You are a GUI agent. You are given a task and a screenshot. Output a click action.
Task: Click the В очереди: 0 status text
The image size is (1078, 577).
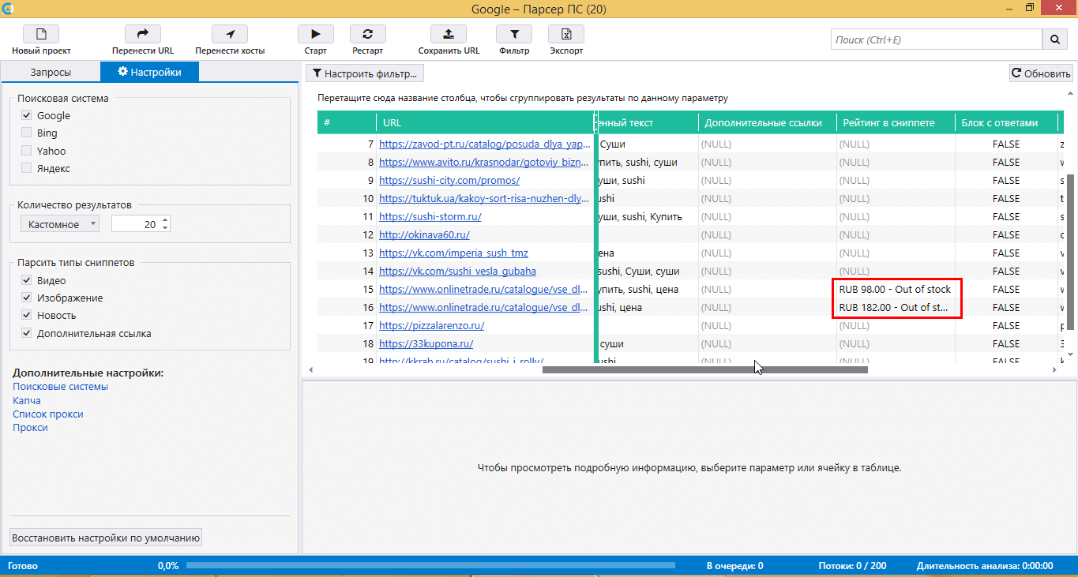point(734,566)
